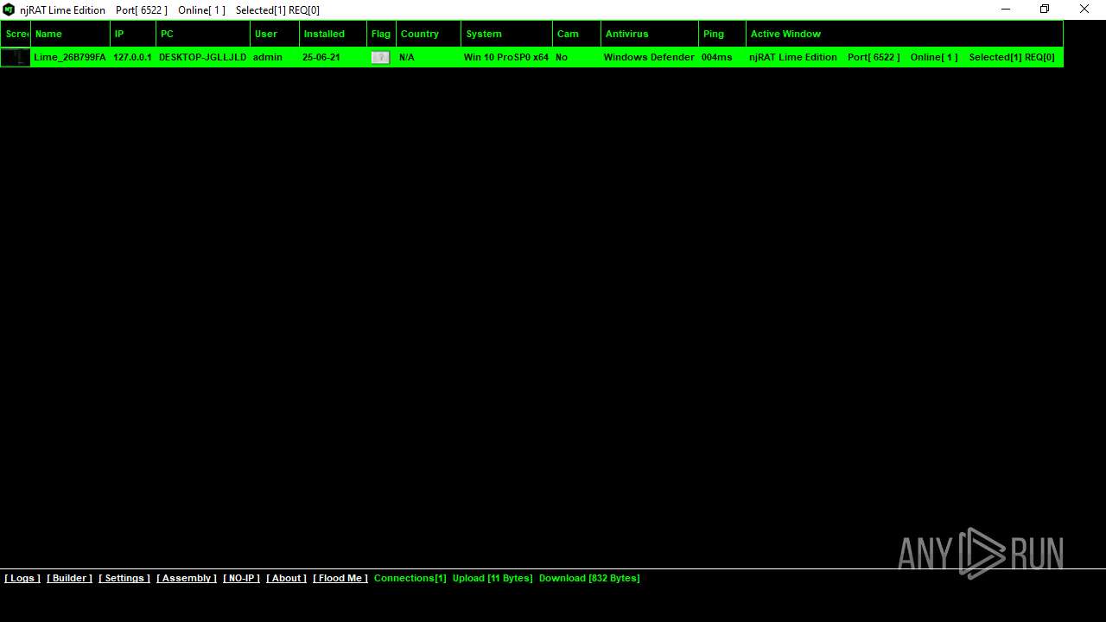Click the country cell N/A
Screen dimensions: 1106x622
[x=407, y=57]
